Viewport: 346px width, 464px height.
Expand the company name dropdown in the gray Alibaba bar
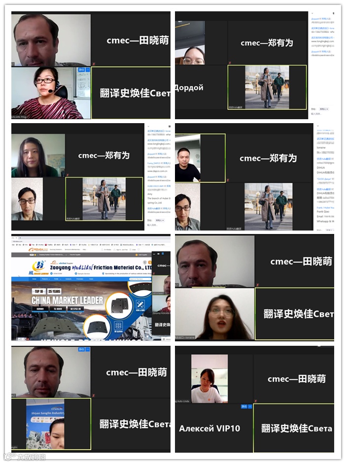tap(66, 255)
